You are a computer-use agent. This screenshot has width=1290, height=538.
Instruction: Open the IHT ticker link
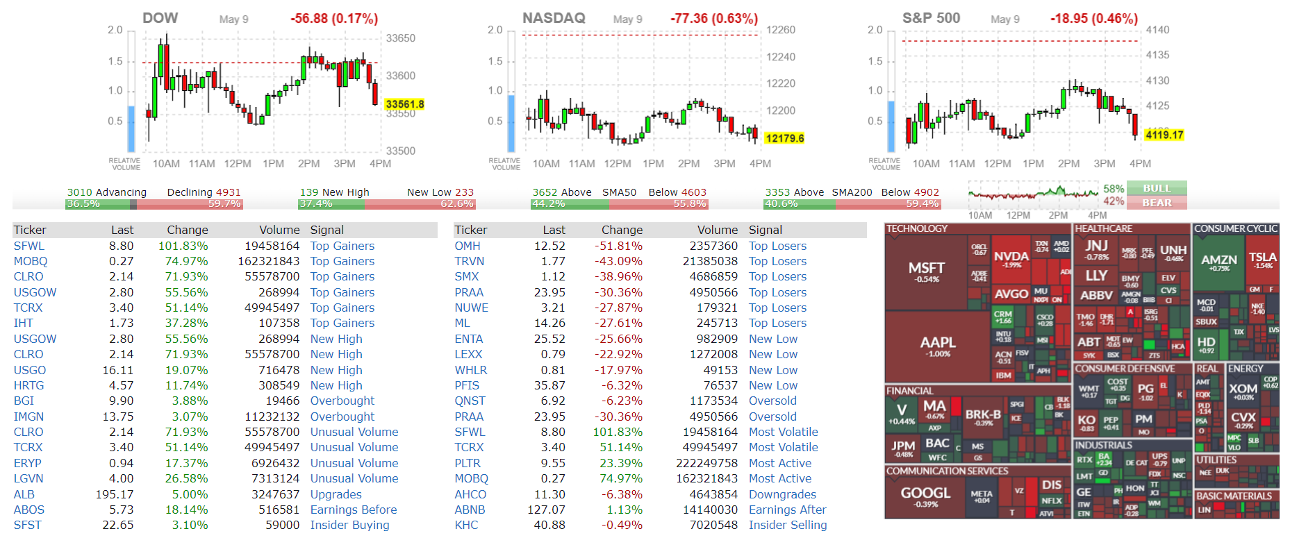[24, 323]
